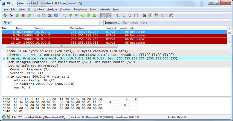Edit display filters icon

150,15
